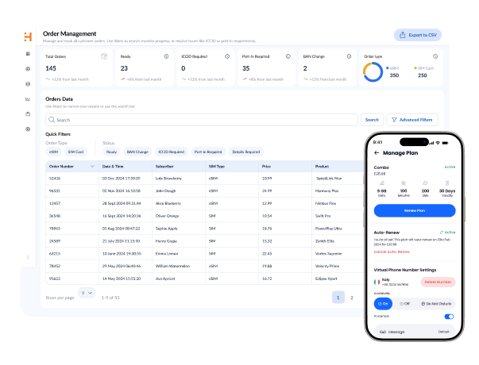479x365 pixels.
Task: Click the orange app logo in sidebar
Action: [x=28, y=36]
